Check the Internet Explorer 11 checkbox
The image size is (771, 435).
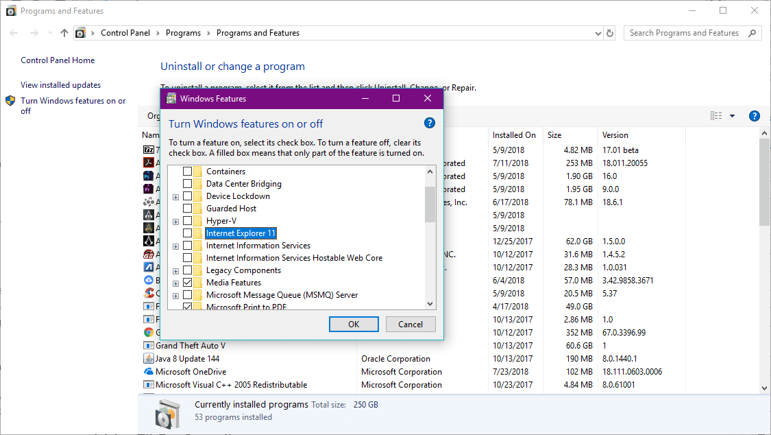coord(187,233)
